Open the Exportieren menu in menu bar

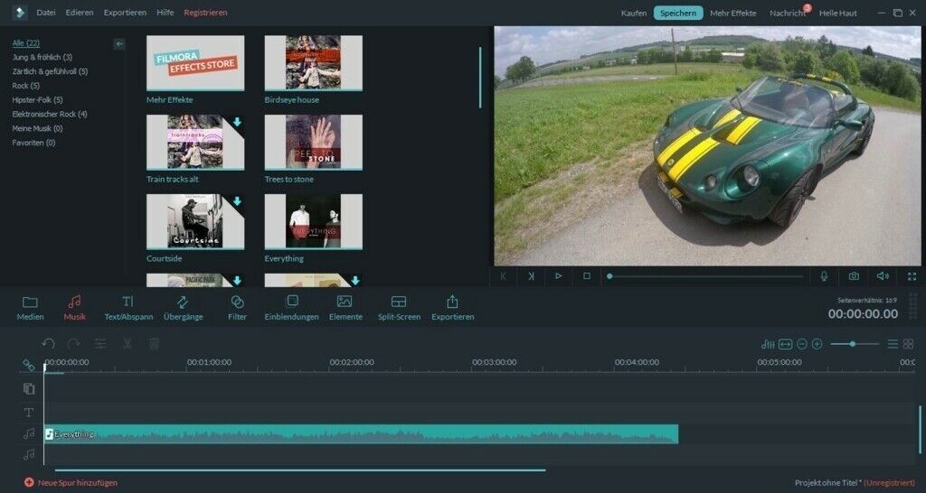coord(125,13)
